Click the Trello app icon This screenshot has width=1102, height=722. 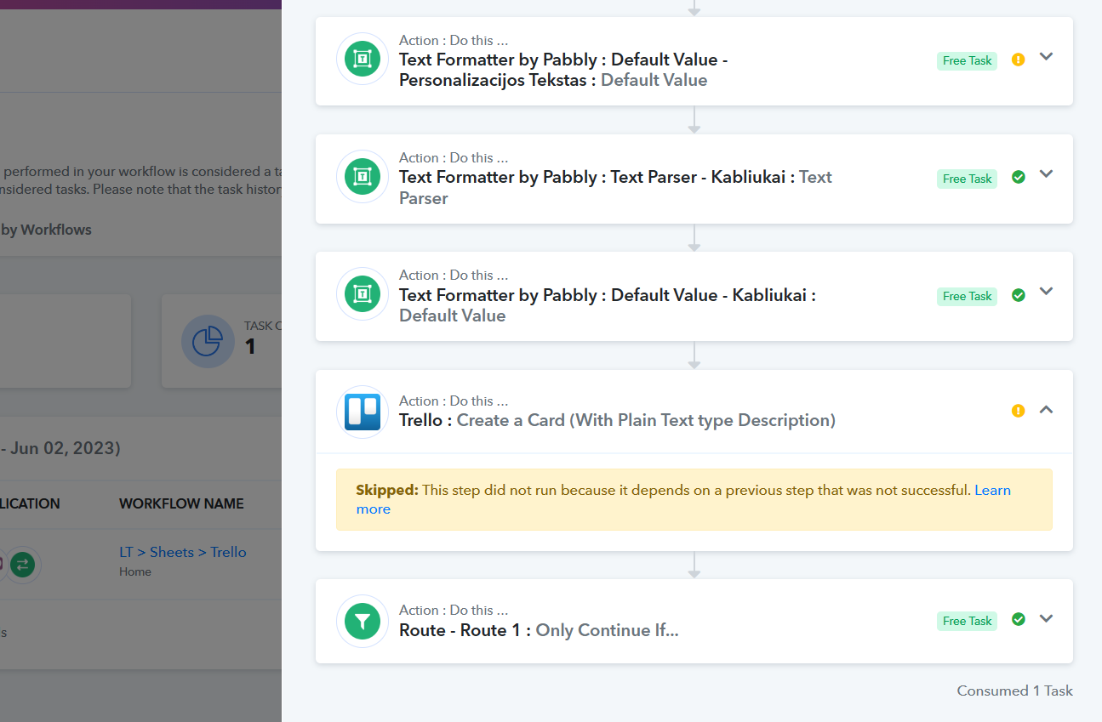[363, 412]
